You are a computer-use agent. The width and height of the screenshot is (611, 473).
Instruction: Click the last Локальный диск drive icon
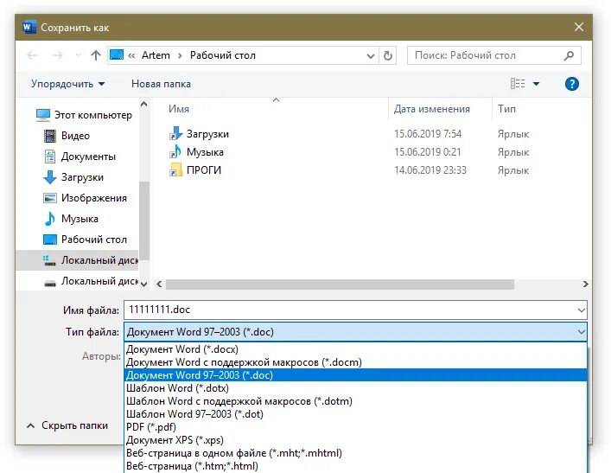tap(50, 283)
